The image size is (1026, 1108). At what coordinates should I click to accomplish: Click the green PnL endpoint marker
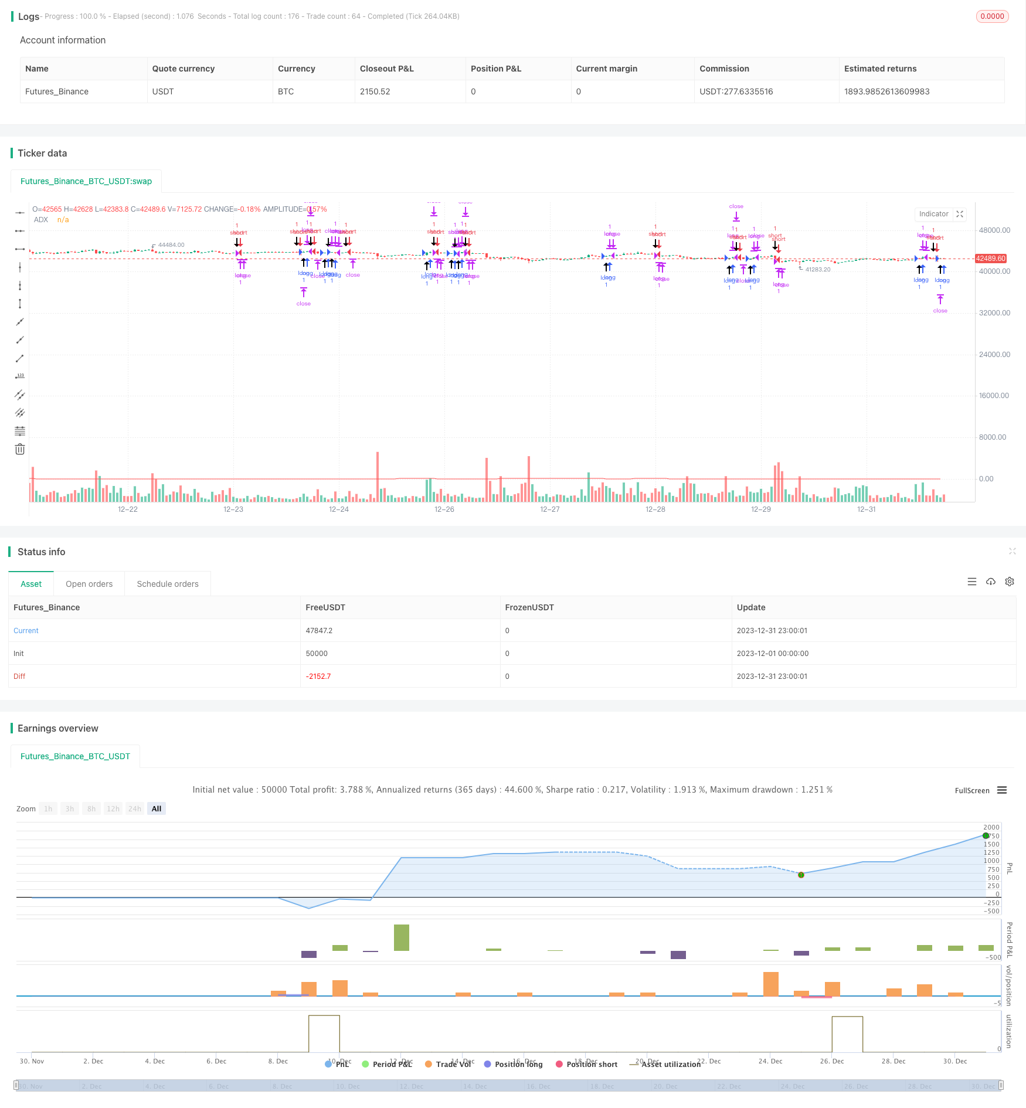point(986,835)
